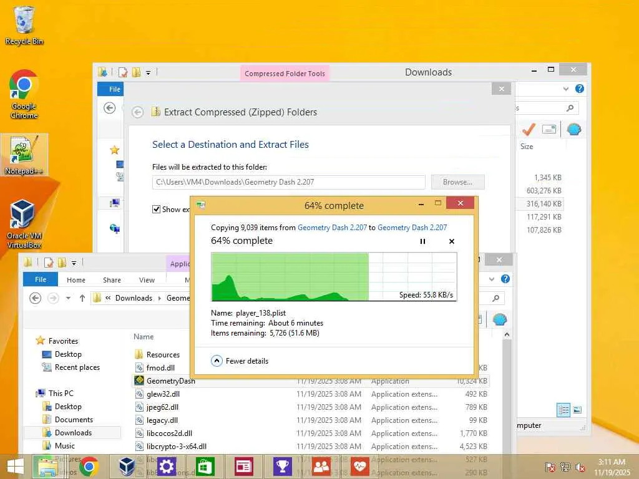Select Oracle VM VirtualBox desktop icon

click(24, 224)
